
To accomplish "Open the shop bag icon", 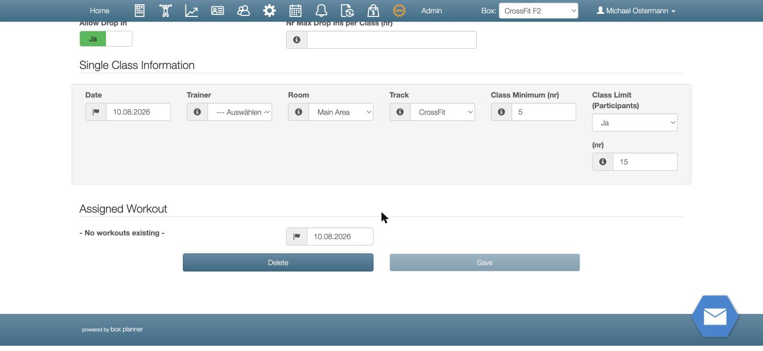I will (373, 11).
